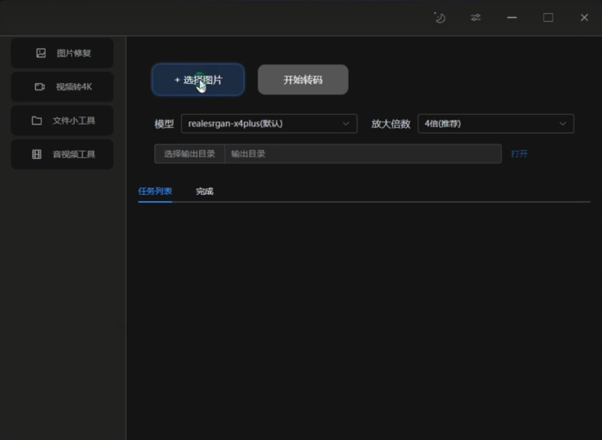Maximize the application window
The image size is (602, 440).
[548, 17]
